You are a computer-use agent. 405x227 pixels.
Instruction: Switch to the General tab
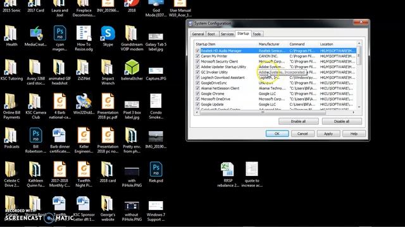(x=198, y=34)
